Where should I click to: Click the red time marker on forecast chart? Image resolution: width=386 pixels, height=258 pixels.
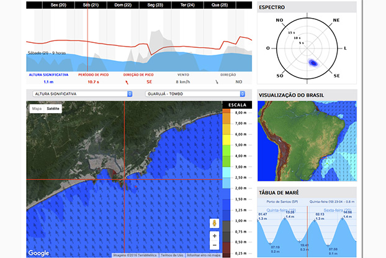coord(88,39)
